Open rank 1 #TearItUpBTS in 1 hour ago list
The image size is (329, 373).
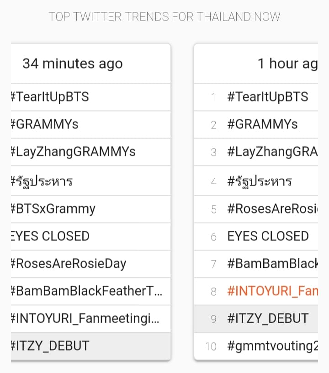pyautogui.click(x=268, y=97)
